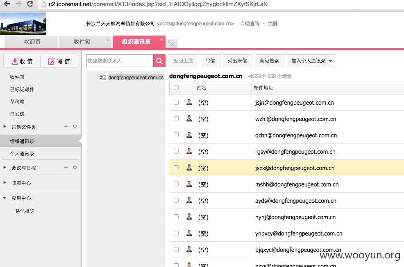Click the contact icon for ynbxzy@dongfengpeugeot.com.cn
The height and width of the screenshot is (267, 404).
click(189, 233)
